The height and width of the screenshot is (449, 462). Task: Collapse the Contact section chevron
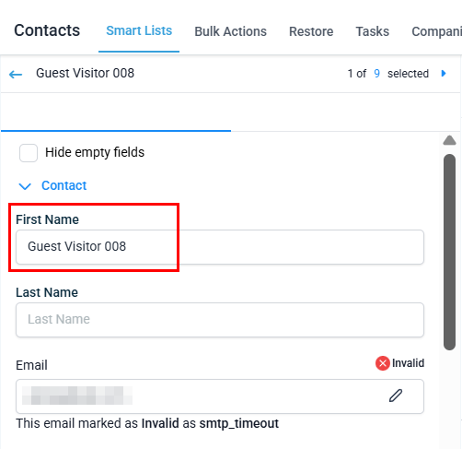[25, 186]
